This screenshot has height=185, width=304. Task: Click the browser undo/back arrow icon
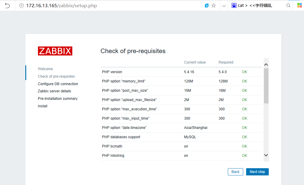point(7,6)
